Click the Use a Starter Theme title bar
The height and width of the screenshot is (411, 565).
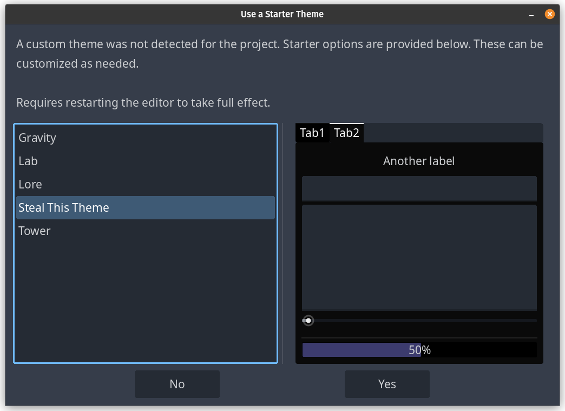[282, 14]
